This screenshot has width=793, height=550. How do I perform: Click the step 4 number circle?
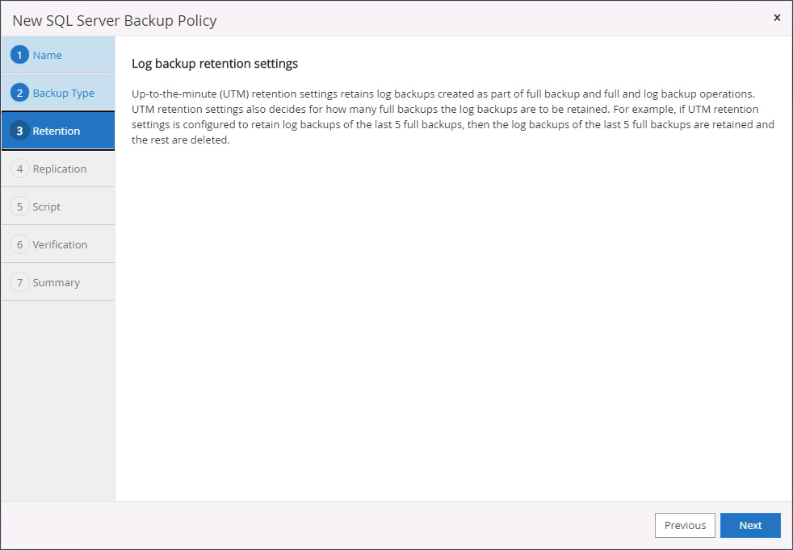coord(19,169)
